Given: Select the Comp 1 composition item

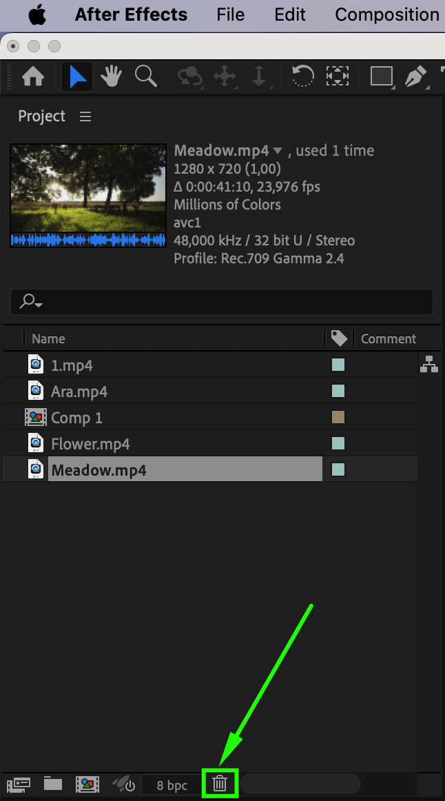Looking at the screenshot, I should [76, 418].
